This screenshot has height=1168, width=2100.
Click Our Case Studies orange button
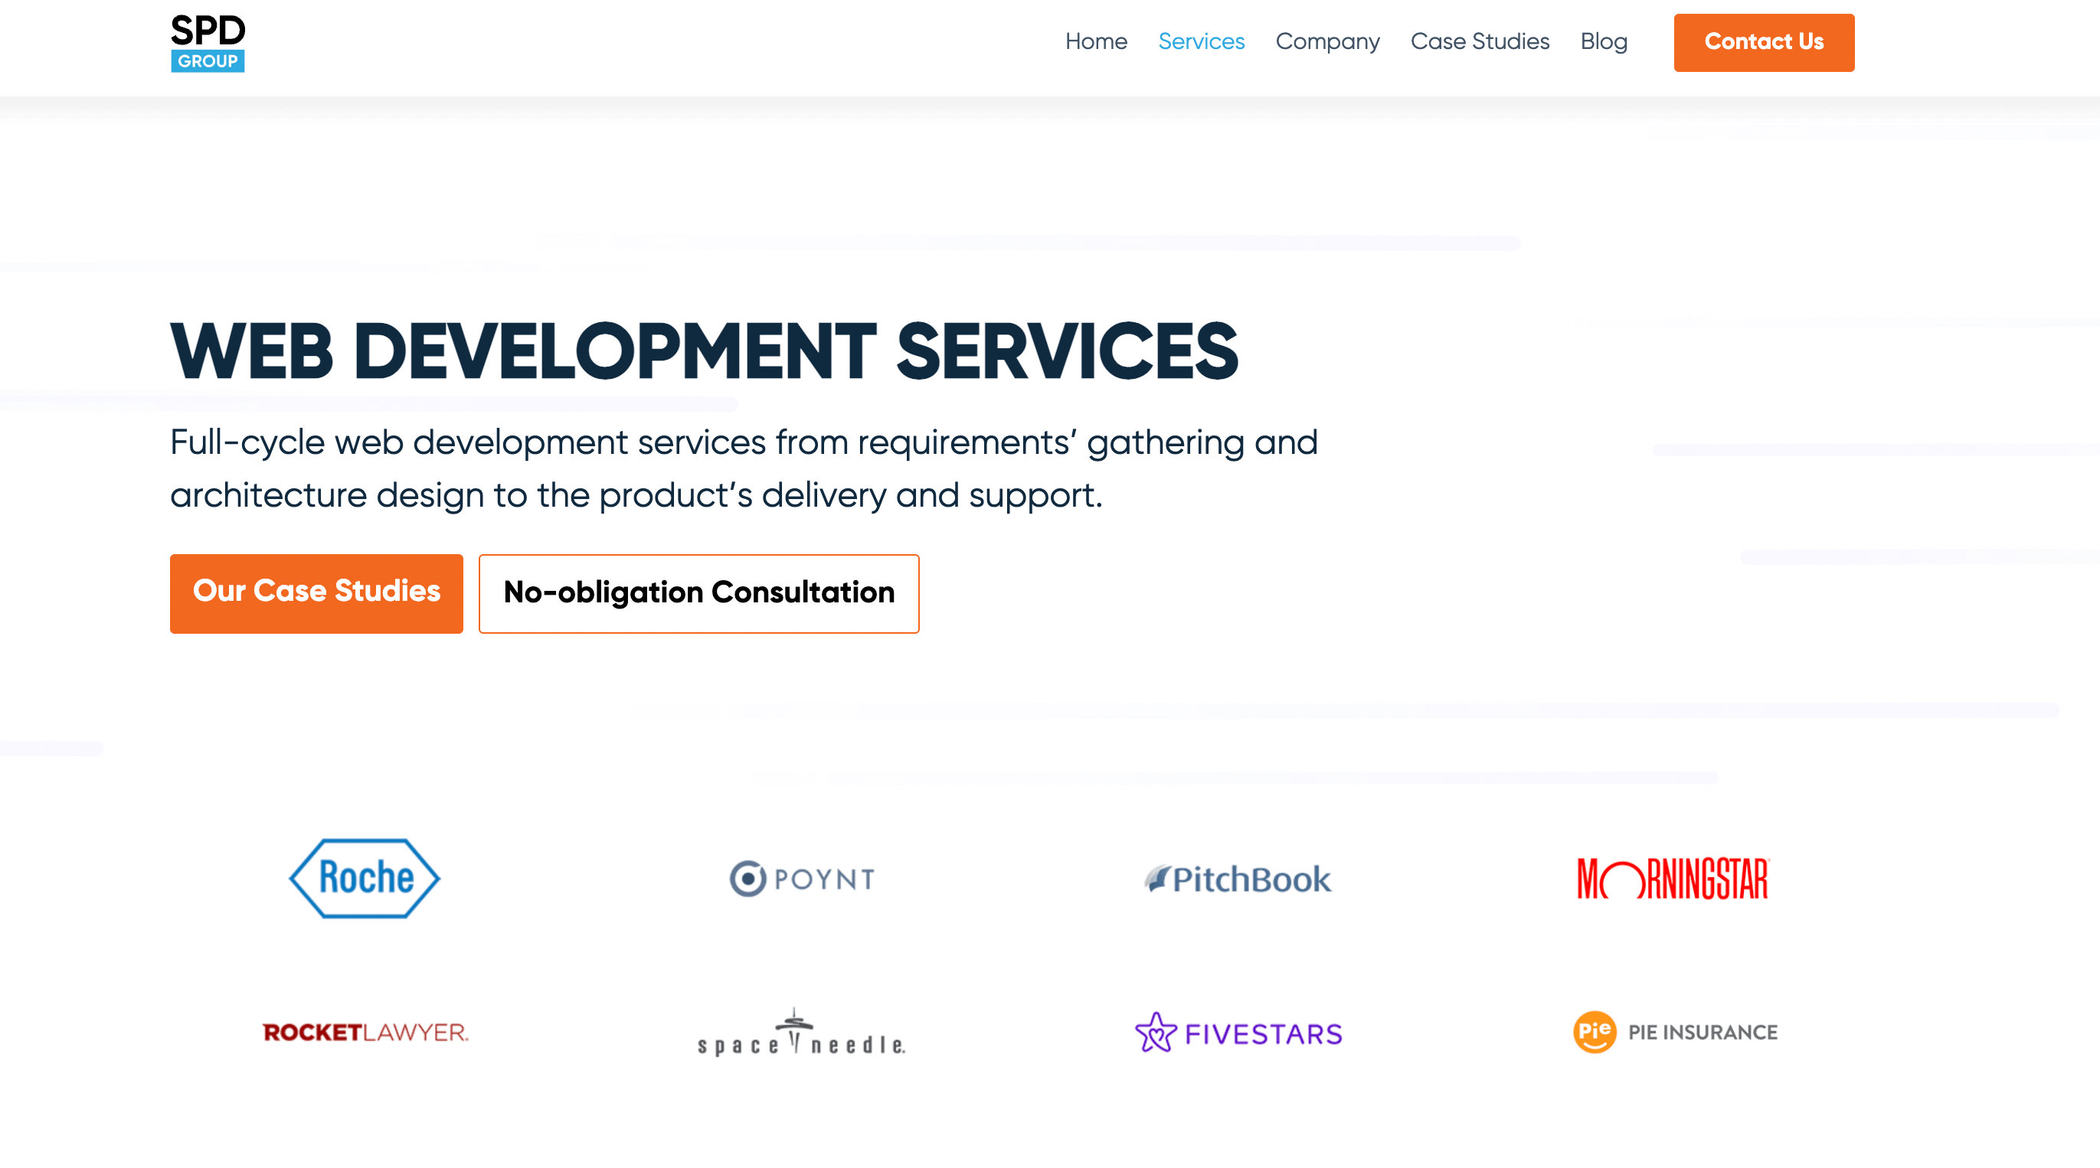(x=316, y=593)
